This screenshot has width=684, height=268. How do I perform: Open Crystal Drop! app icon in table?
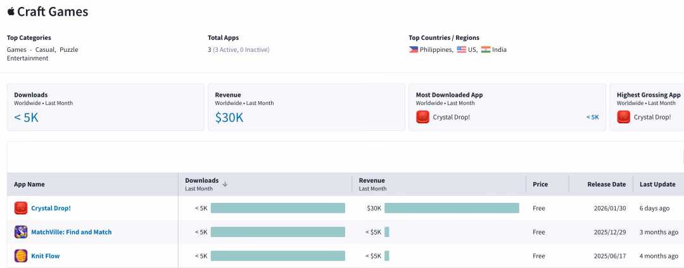[x=21, y=208]
